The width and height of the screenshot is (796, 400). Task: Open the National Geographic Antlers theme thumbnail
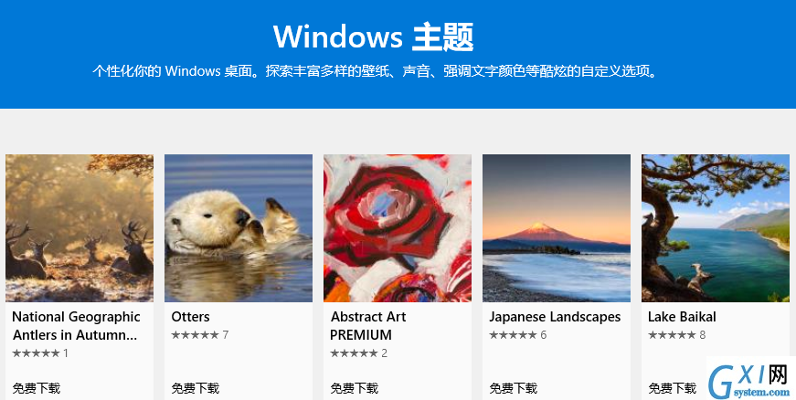80,228
